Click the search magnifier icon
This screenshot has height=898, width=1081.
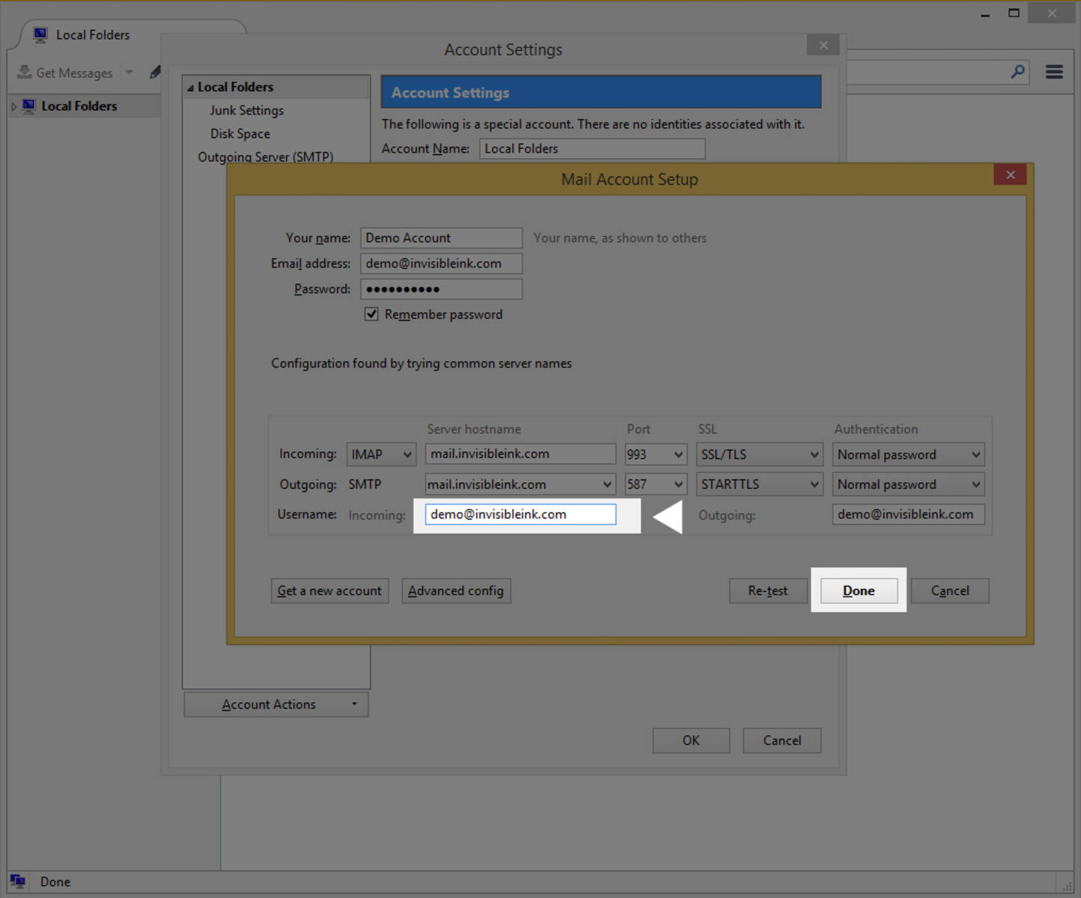[x=1017, y=72]
